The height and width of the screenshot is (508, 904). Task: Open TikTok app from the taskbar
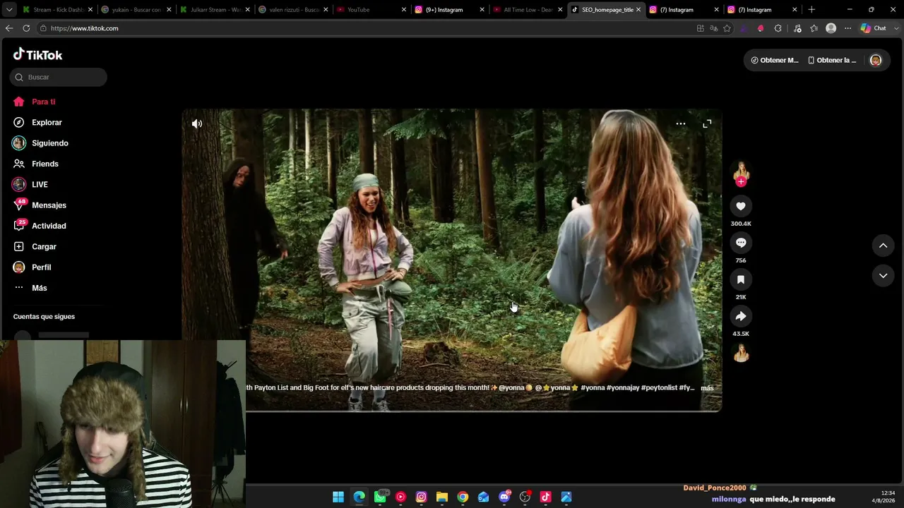pyautogui.click(x=545, y=497)
